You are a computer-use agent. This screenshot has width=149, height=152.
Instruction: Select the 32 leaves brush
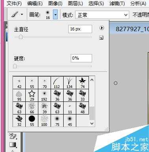tap(19, 121)
